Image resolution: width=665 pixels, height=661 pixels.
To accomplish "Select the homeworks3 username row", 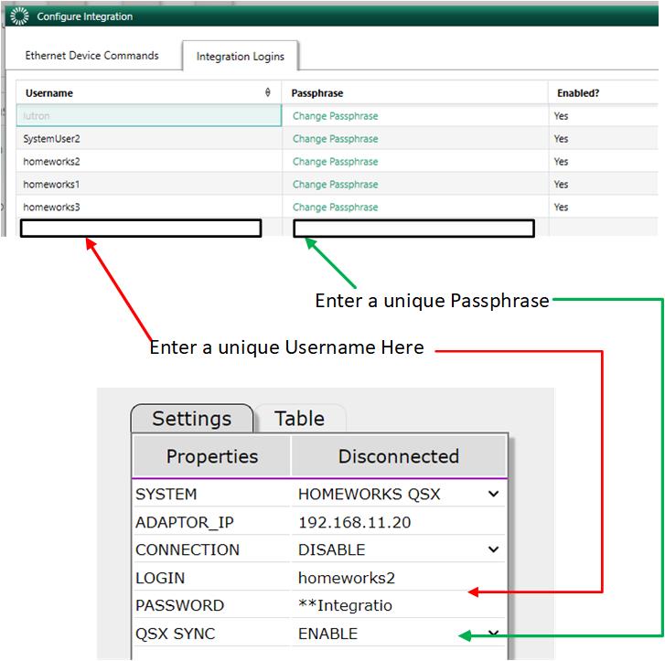I will (x=149, y=208).
